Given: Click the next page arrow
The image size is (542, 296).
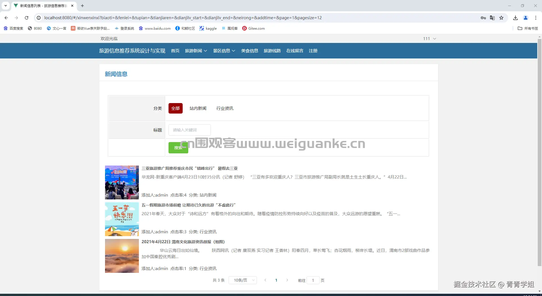Looking at the screenshot, I should [x=287, y=280].
